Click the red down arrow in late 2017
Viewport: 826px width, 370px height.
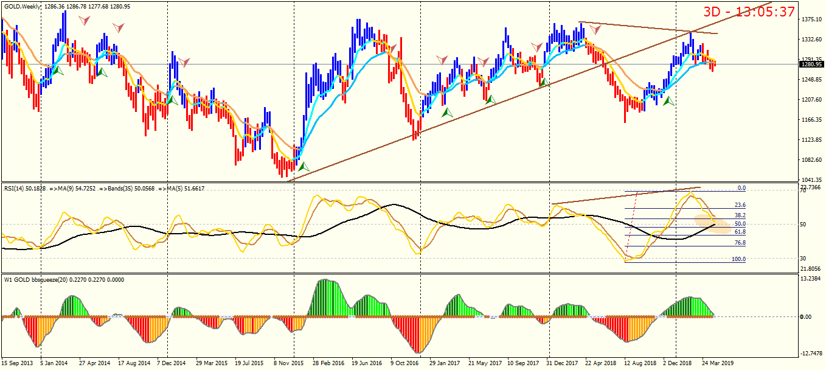pos(536,47)
